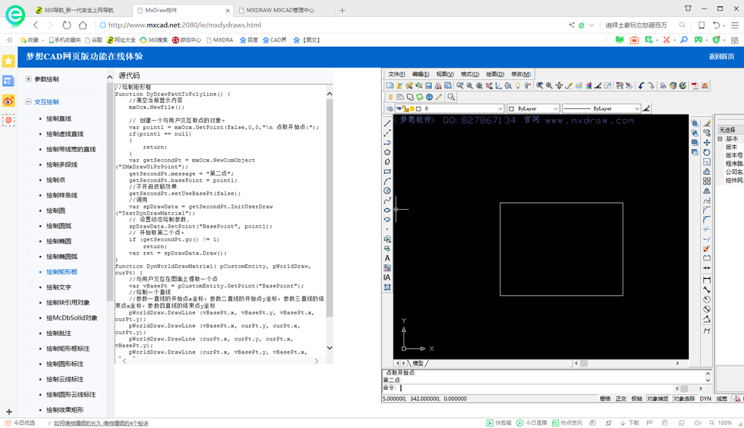Open the 绘图(D) menu
744x428 pixels.
point(495,75)
